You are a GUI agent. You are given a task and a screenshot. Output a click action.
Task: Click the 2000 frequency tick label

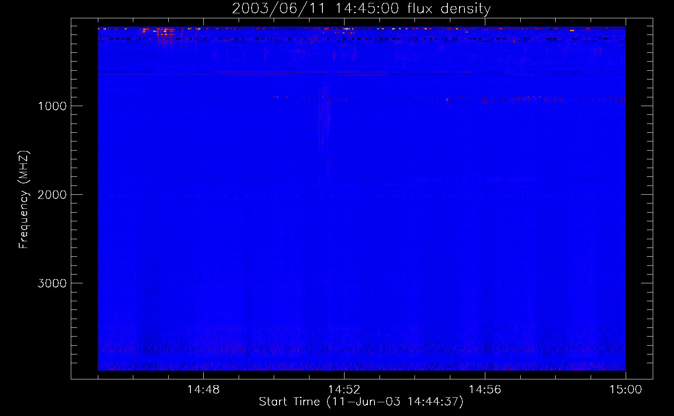(52, 195)
